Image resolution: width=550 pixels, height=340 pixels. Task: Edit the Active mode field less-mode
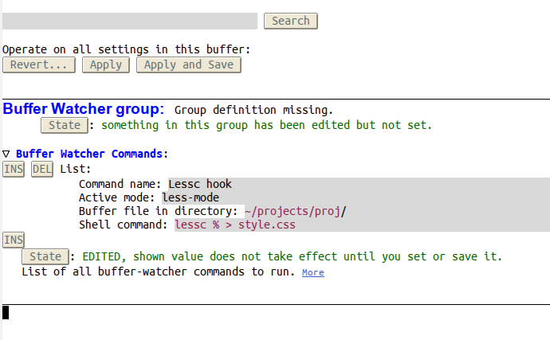pos(356,197)
